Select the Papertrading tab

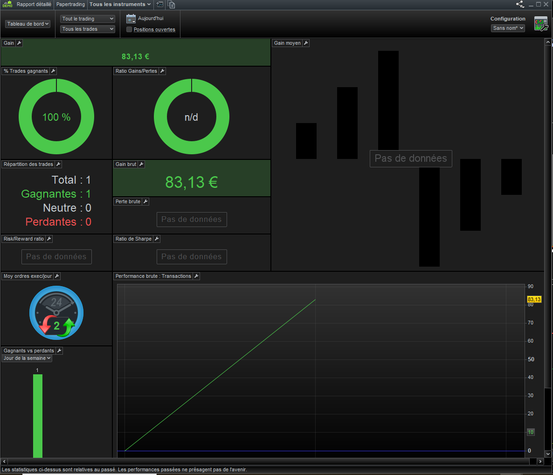[x=70, y=4]
